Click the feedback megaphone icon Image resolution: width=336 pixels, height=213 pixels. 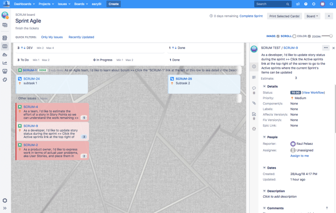tap(298, 4)
